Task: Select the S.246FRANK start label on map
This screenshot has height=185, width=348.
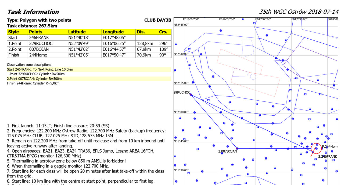Action: coord(327,156)
